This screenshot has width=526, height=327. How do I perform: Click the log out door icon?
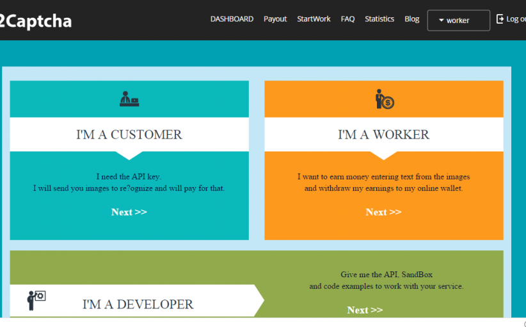tap(500, 19)
